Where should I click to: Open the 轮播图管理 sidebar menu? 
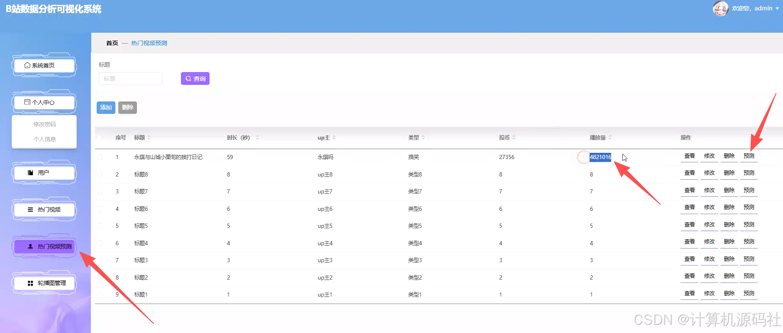coord(44,283)
